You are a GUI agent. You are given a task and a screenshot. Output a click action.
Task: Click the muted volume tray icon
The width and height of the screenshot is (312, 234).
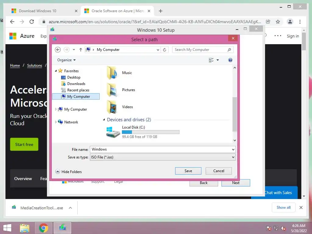click(x=283, y=228)
